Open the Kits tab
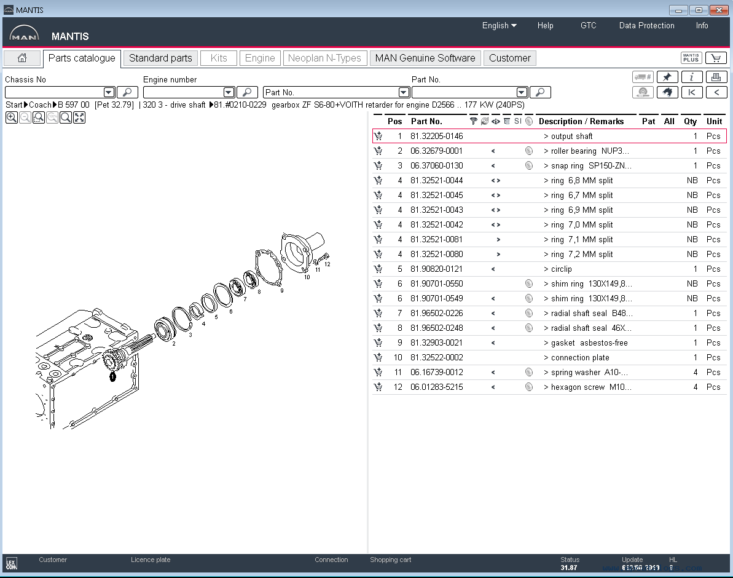Image resolution: width=733 pixels, height=578 pixels. click(218, 58)
